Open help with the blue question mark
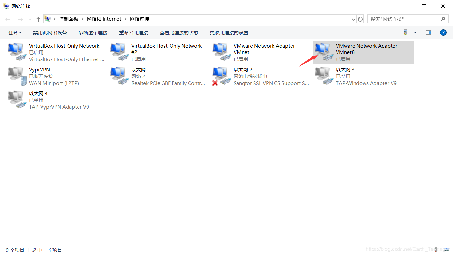 click(443, 32)
